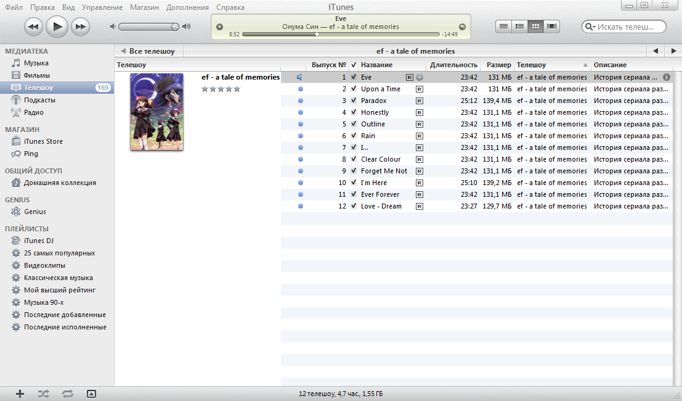The width and height of the screenshot is (682, 401).
Task: Set volume using the volume slider
Action: point(148,27)
